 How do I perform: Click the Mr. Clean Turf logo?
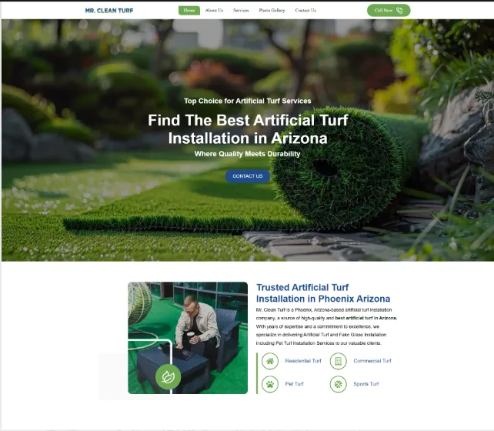109,11
